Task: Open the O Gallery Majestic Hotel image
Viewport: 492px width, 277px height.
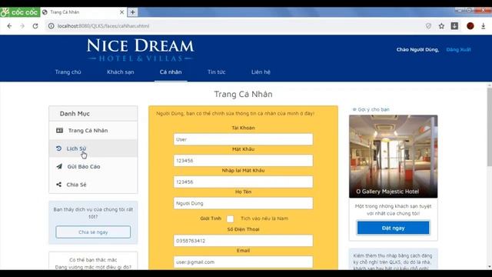Action: [x=393, y=156]
